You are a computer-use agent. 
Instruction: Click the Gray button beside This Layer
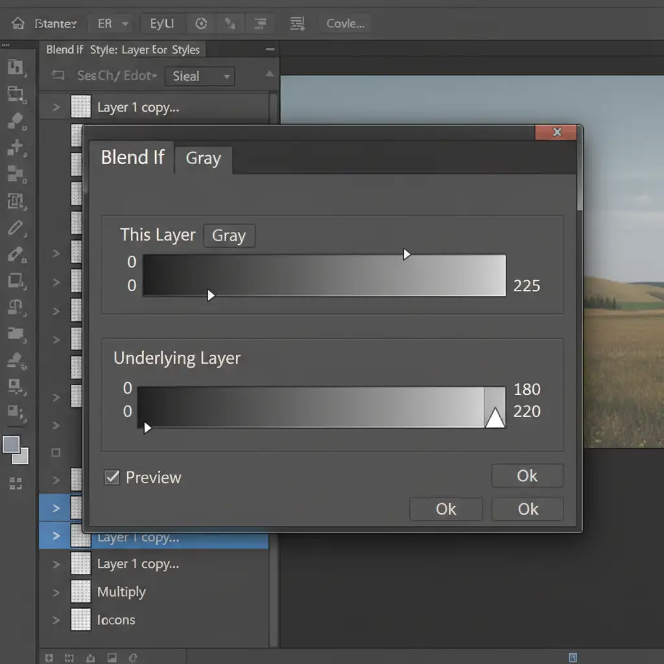pos(229,236)
